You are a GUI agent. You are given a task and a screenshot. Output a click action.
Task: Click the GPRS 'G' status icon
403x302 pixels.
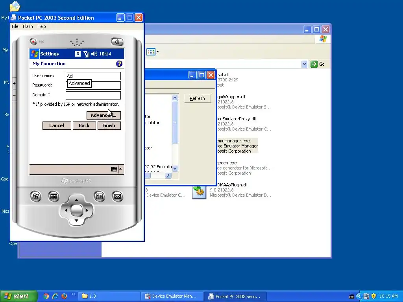78,53
